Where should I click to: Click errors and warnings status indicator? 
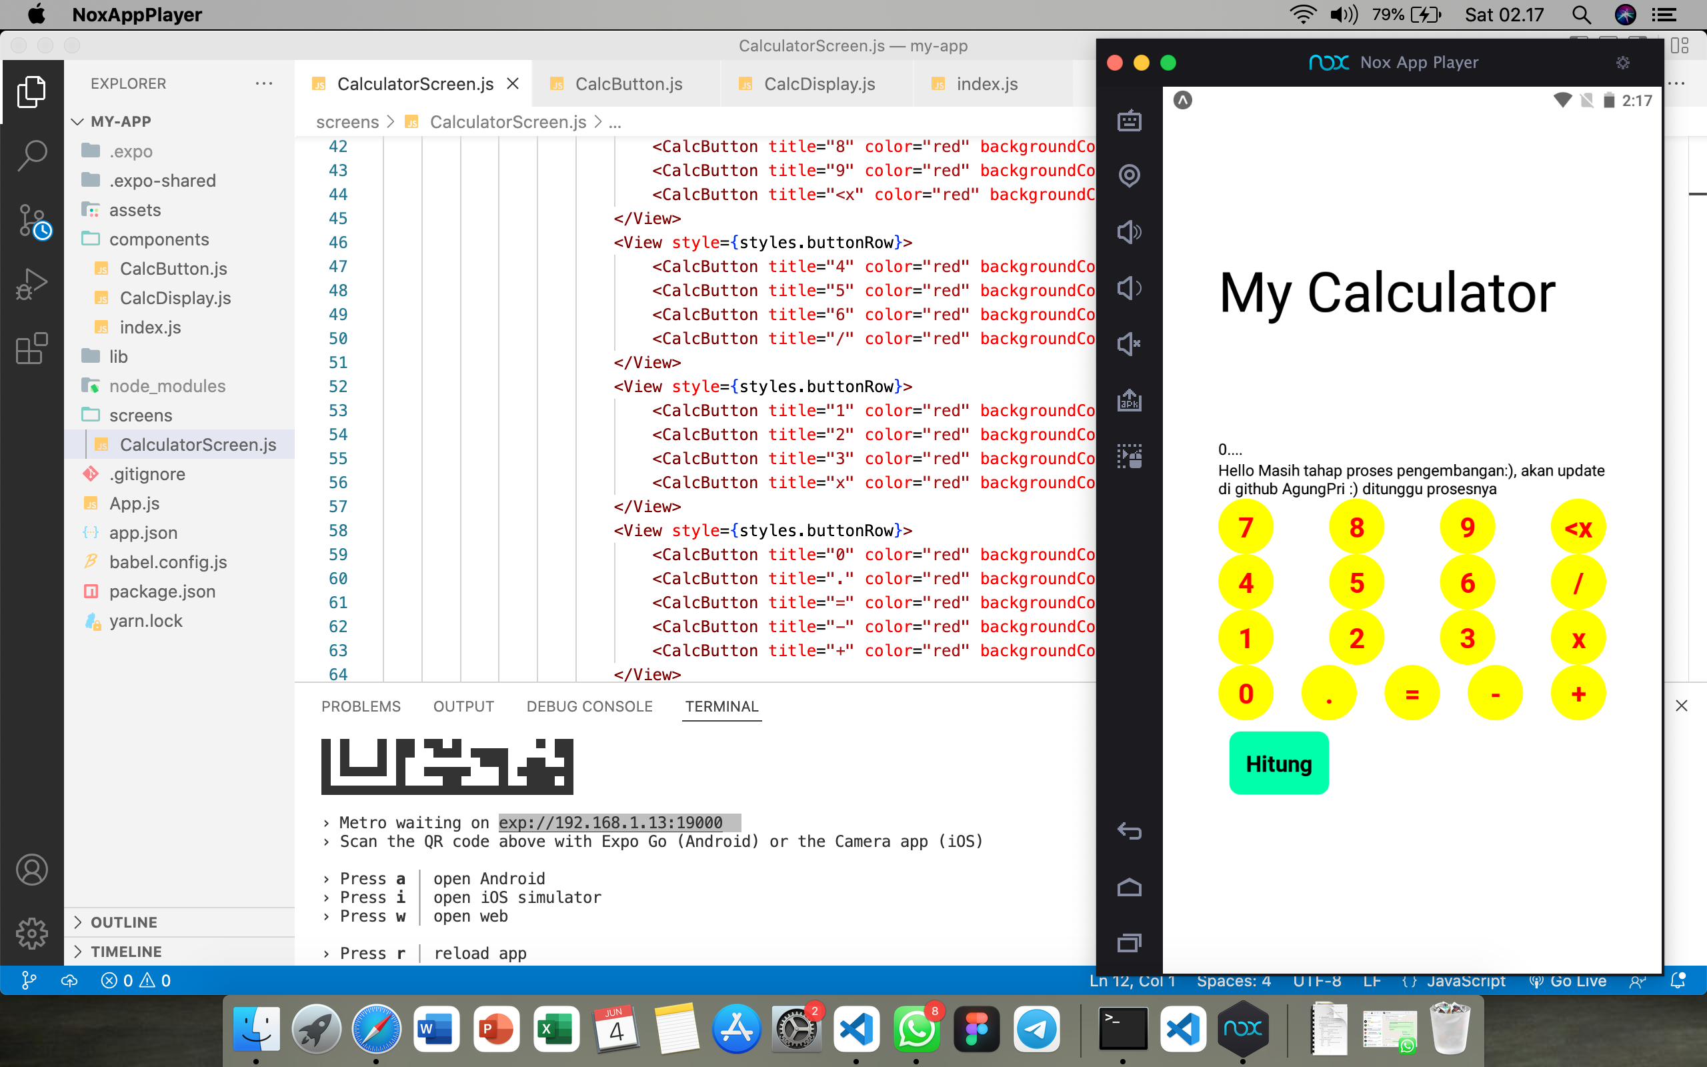(x=135, y=981)
